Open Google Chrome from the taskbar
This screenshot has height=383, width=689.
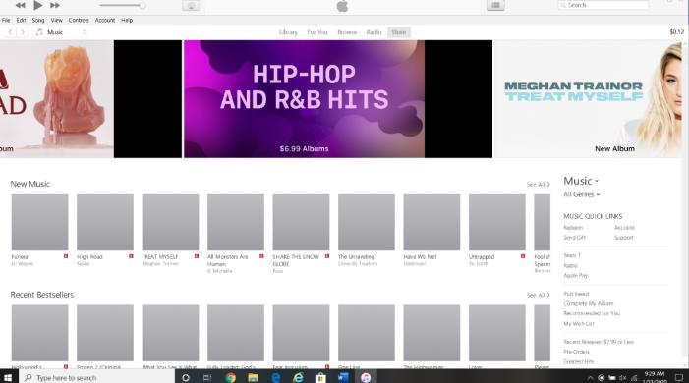[230, 377]
